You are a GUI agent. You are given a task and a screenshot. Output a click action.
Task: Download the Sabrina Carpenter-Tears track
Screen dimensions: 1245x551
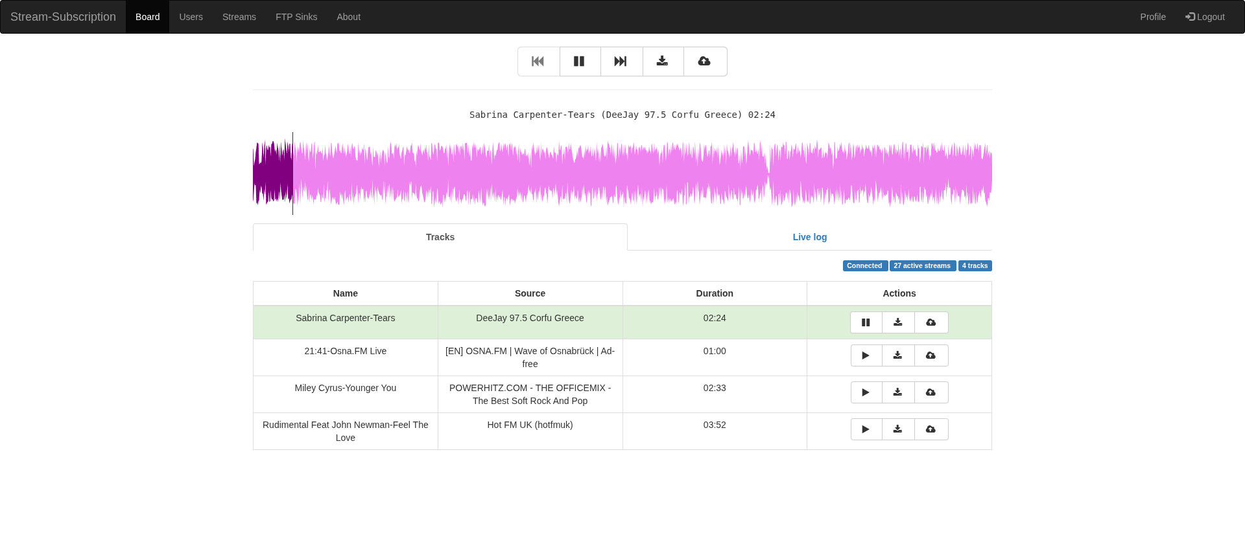pos(899,322)
